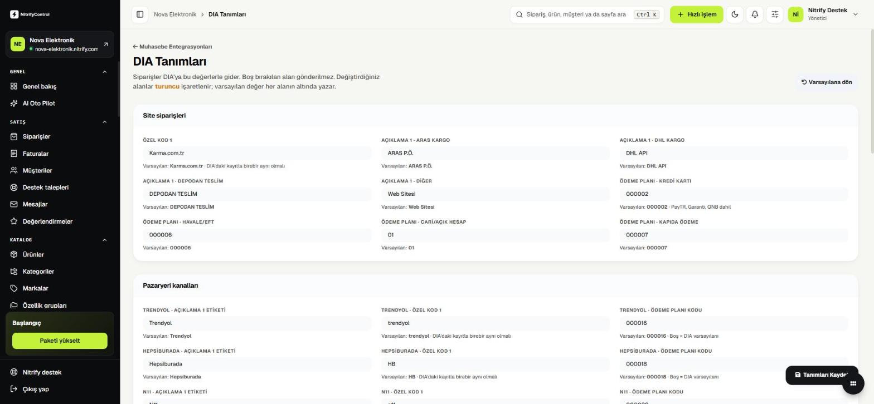Open the notifications bell
The width and height of the screenshot is (874, 404).
[755, 14]
